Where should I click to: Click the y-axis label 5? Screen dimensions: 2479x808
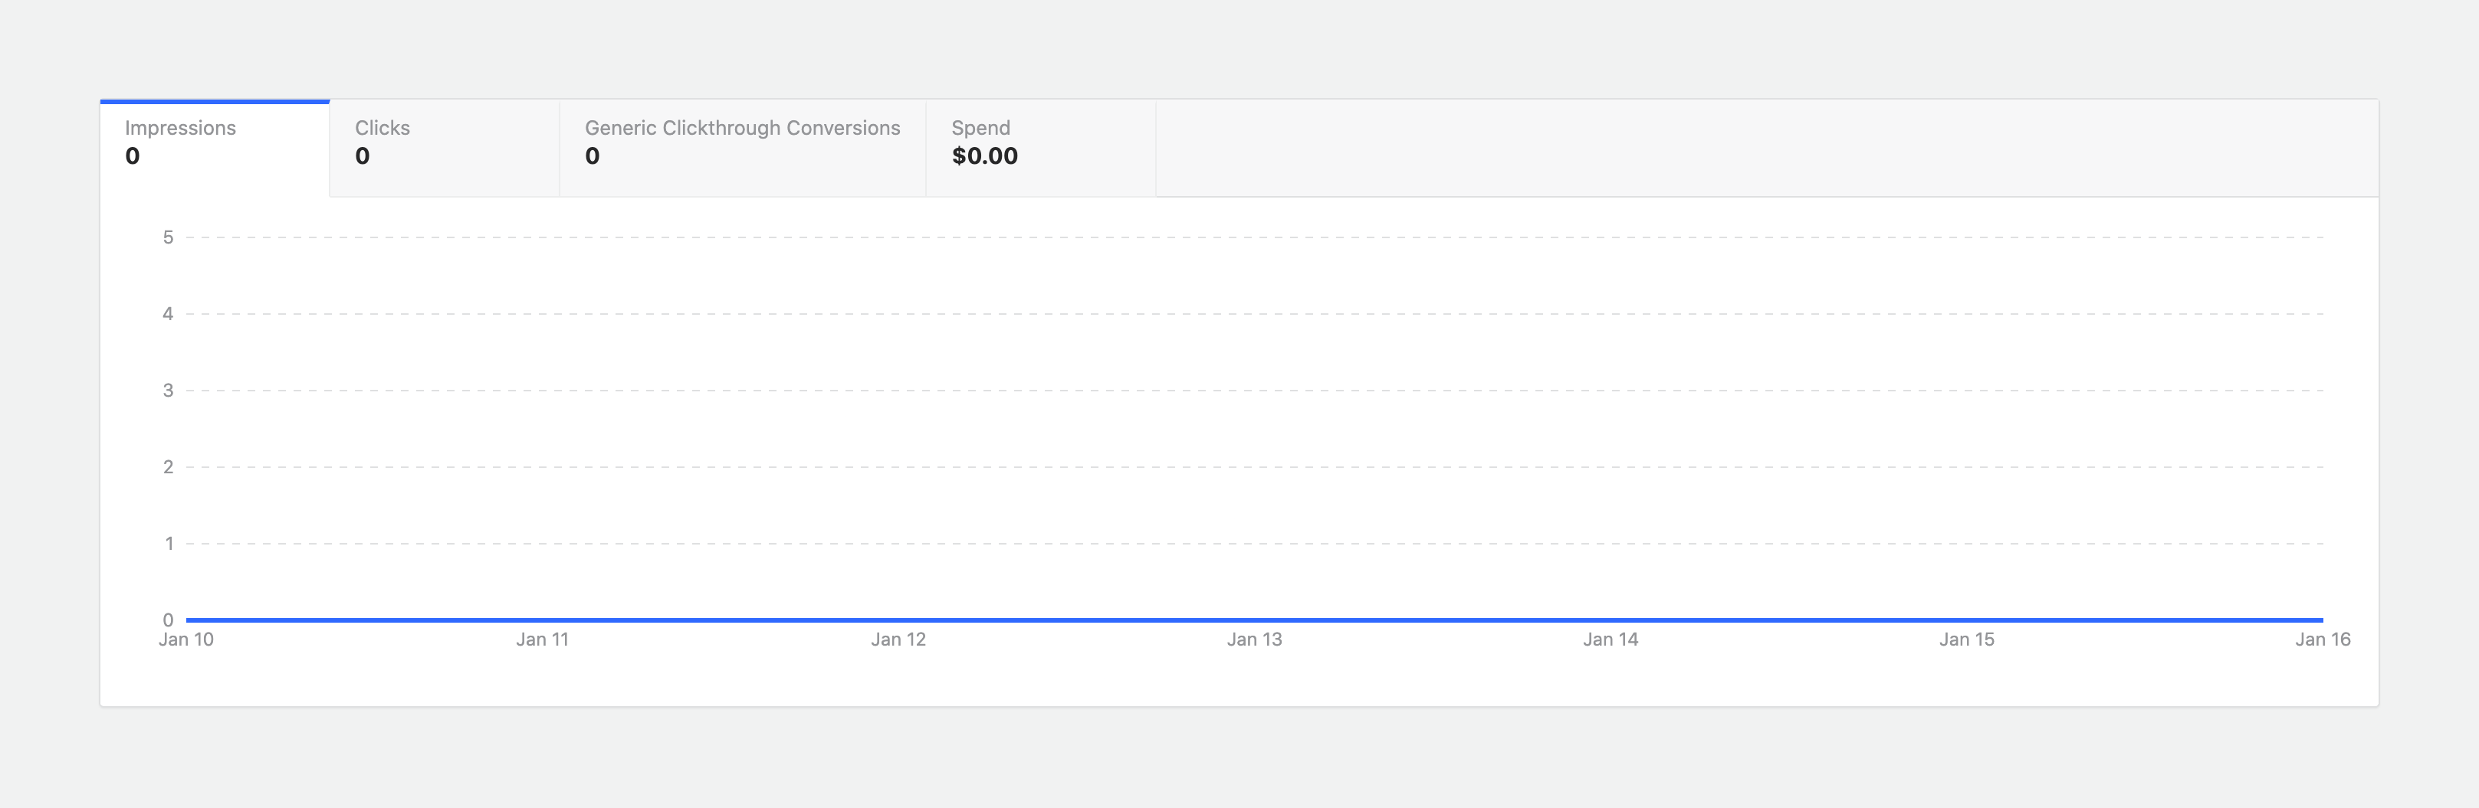169,237
